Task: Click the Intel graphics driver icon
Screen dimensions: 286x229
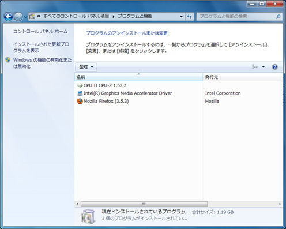Action: [x=80, y=93]
